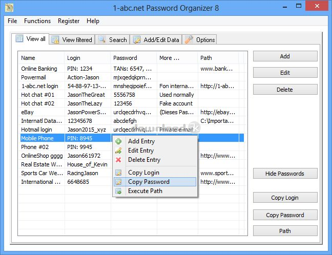Click the Delete button
The width and height of the screenshot is (332, 255).
point(285,90)
